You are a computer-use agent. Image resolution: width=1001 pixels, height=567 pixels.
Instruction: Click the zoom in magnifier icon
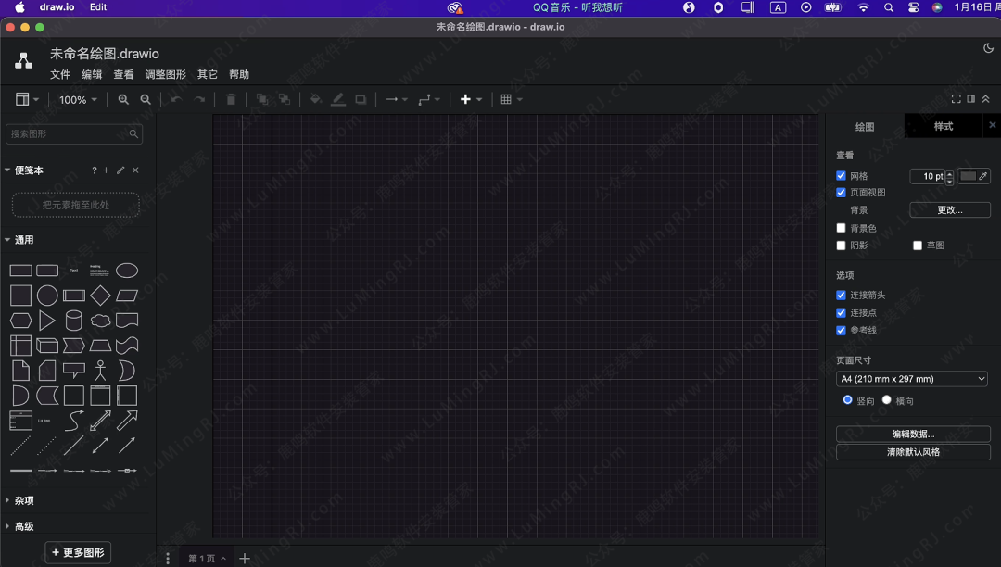[x=123, y=100]
